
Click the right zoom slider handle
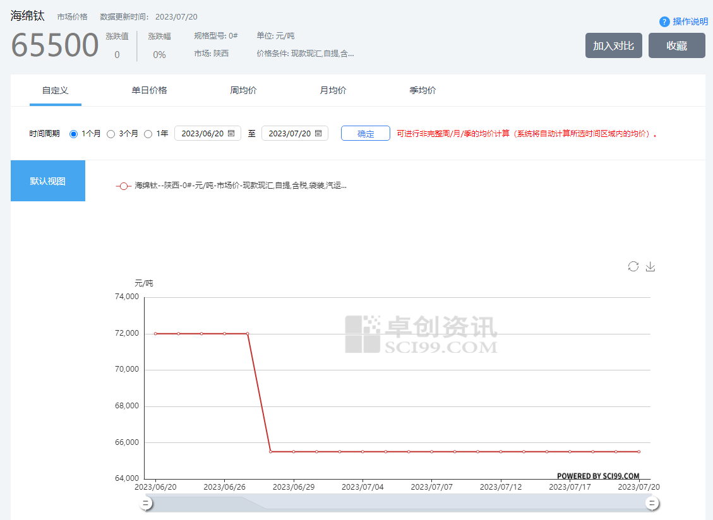(x=652, y=503)
